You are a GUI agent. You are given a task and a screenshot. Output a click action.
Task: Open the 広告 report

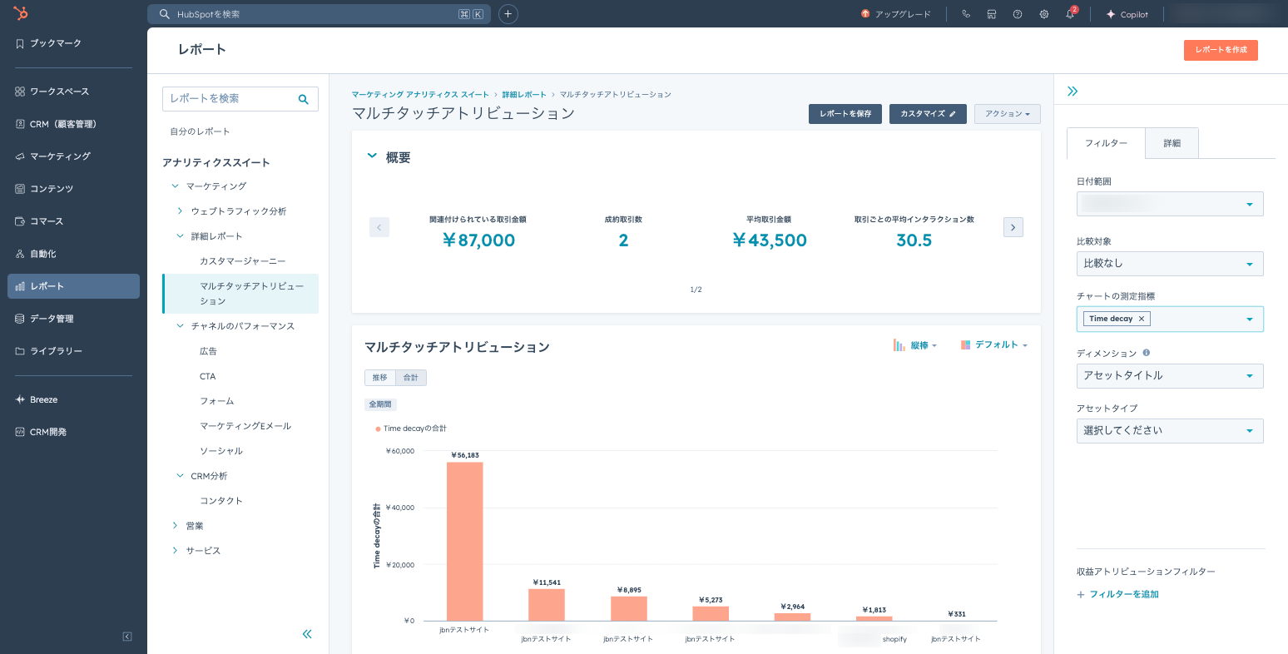coord(208,351)
